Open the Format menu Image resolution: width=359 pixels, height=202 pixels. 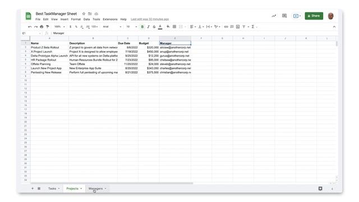coord(76,19)
